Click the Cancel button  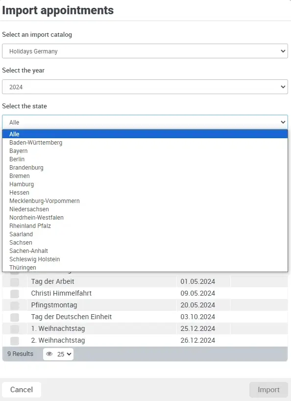point(22,389)
